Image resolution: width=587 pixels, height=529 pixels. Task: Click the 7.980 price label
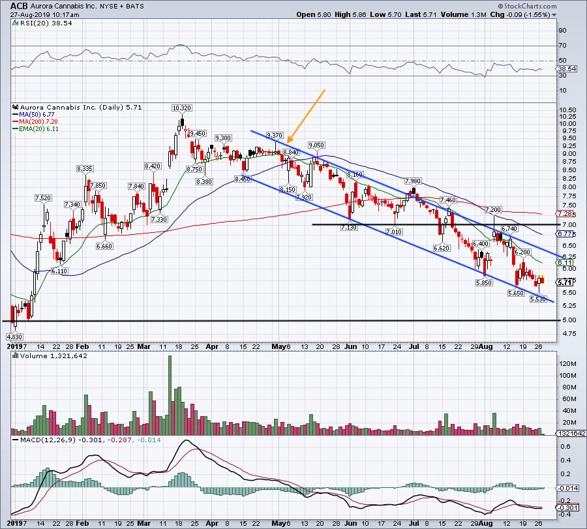point(413,181)
